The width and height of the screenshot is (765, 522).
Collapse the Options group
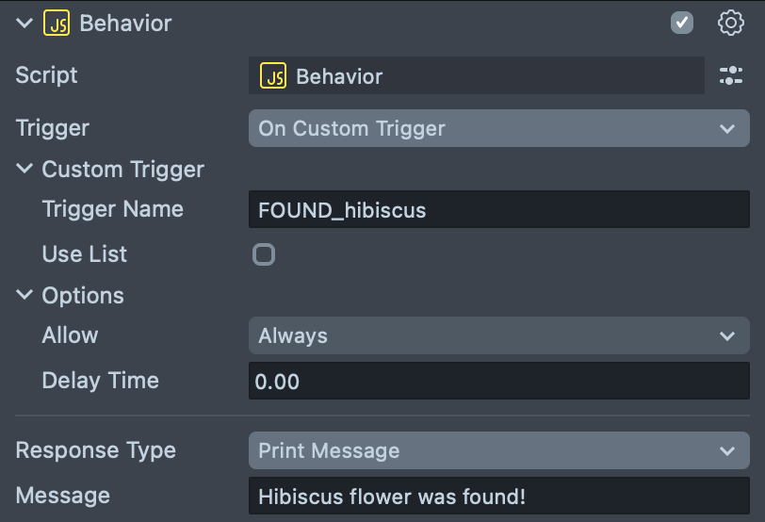click(24, 296)
